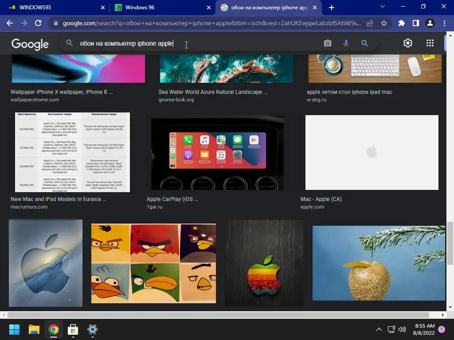Open Microsoft Store from the taskbar

(73, 329)
